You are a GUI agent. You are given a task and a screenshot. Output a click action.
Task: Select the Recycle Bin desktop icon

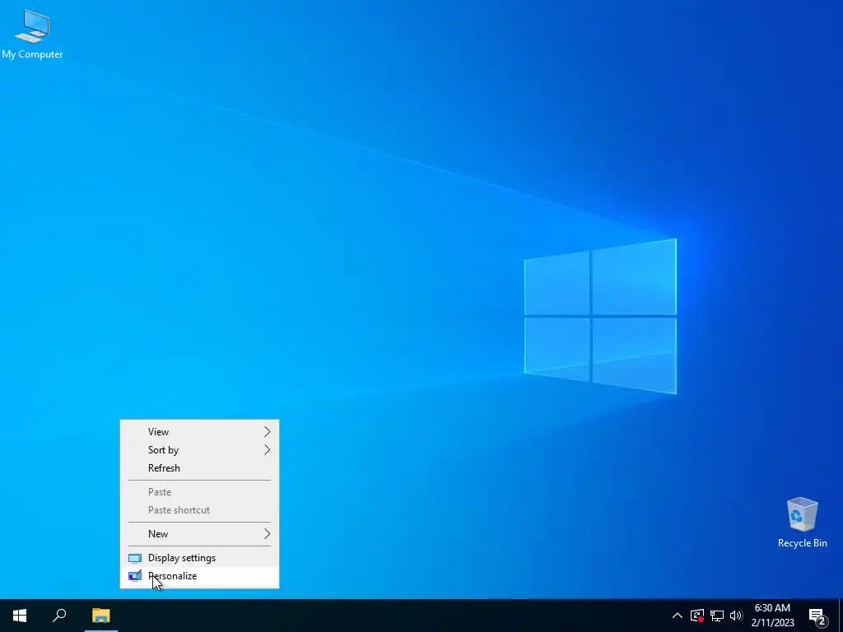pyautogui.click(x=802, y=523)
